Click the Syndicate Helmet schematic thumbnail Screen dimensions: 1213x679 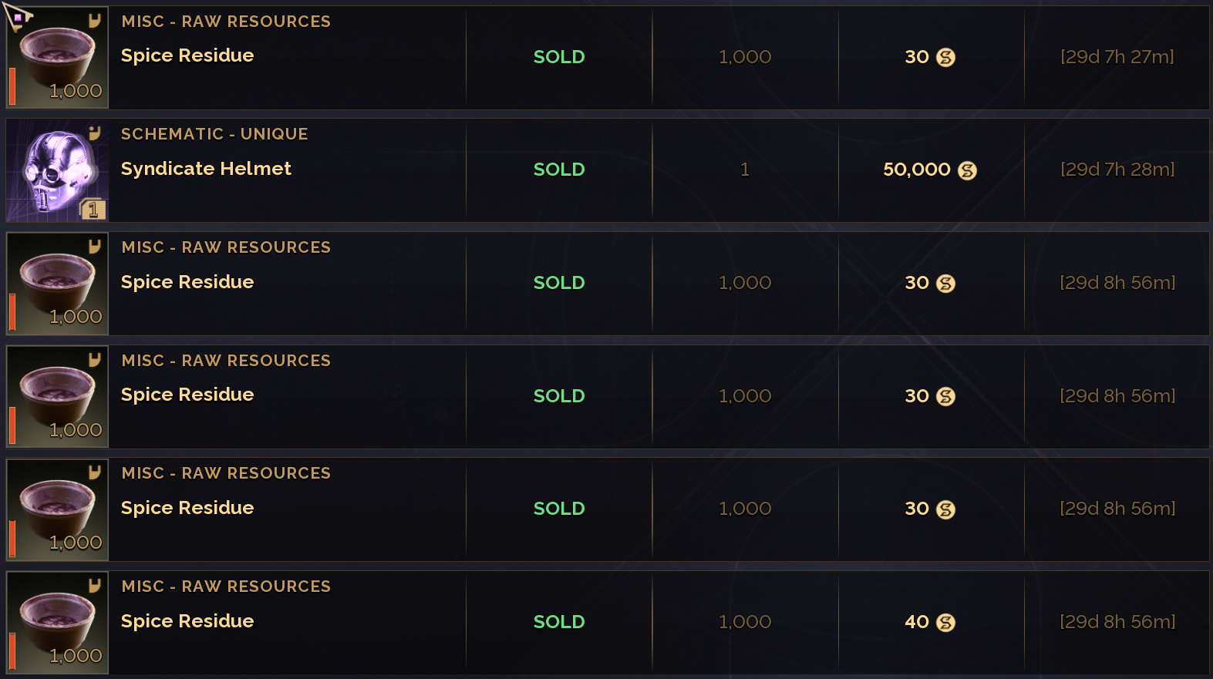tap(57, 170)
